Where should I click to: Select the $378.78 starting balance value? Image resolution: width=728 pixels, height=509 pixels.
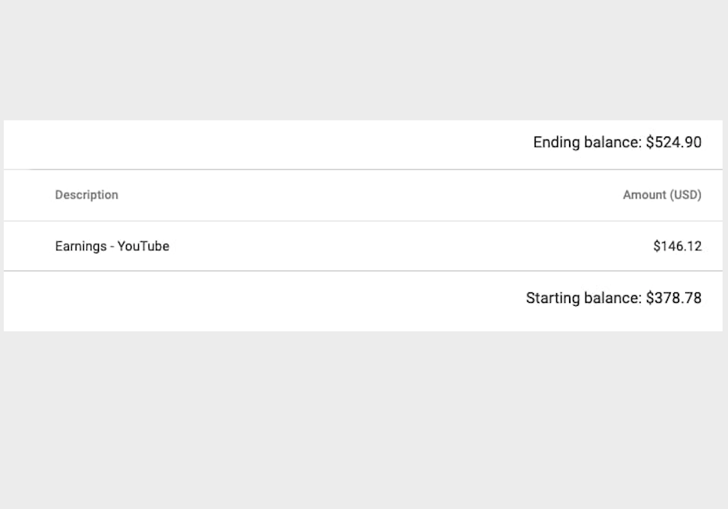coord(674,298)
